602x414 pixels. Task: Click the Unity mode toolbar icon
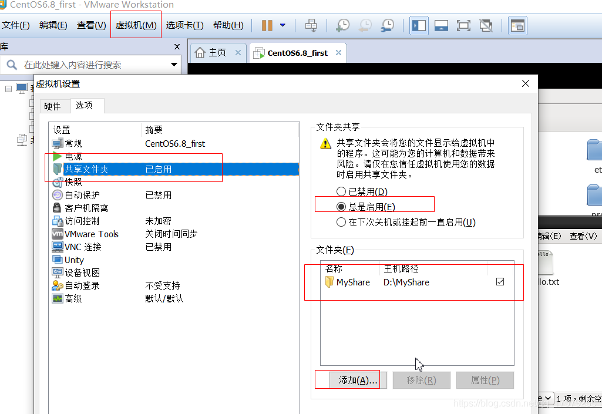[x=486, y=26]
